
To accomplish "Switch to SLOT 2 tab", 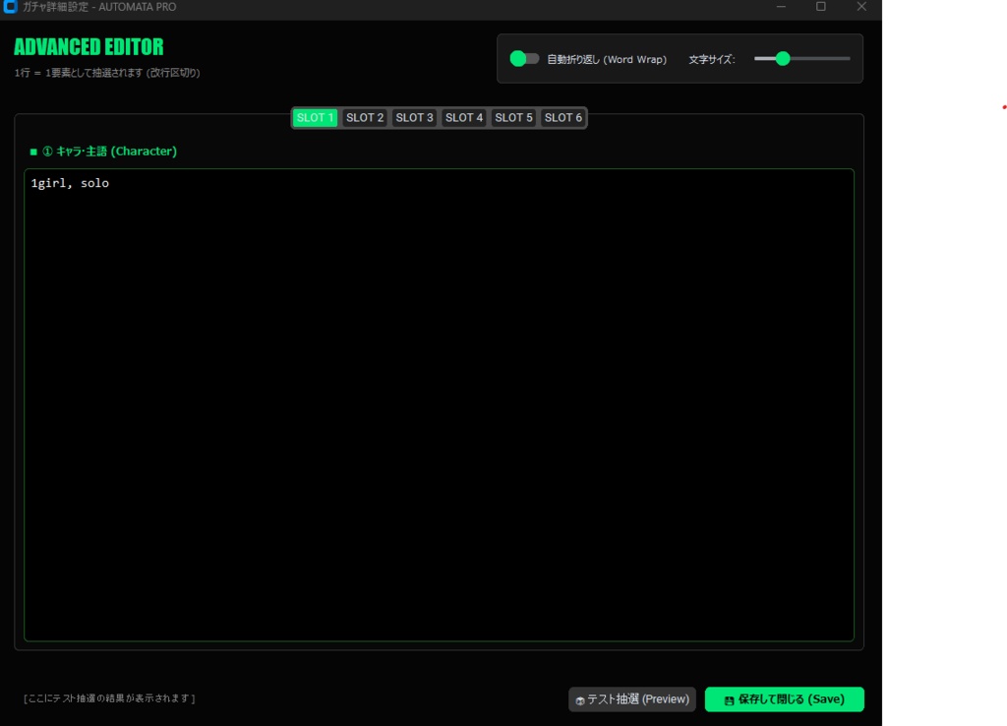I will pos(365,118).
